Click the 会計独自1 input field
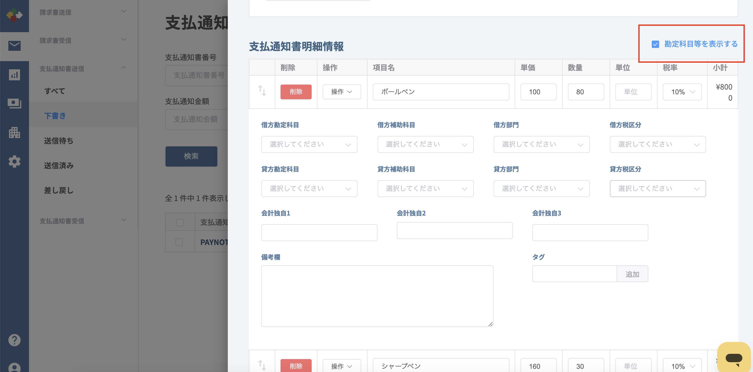 (319, 232)
